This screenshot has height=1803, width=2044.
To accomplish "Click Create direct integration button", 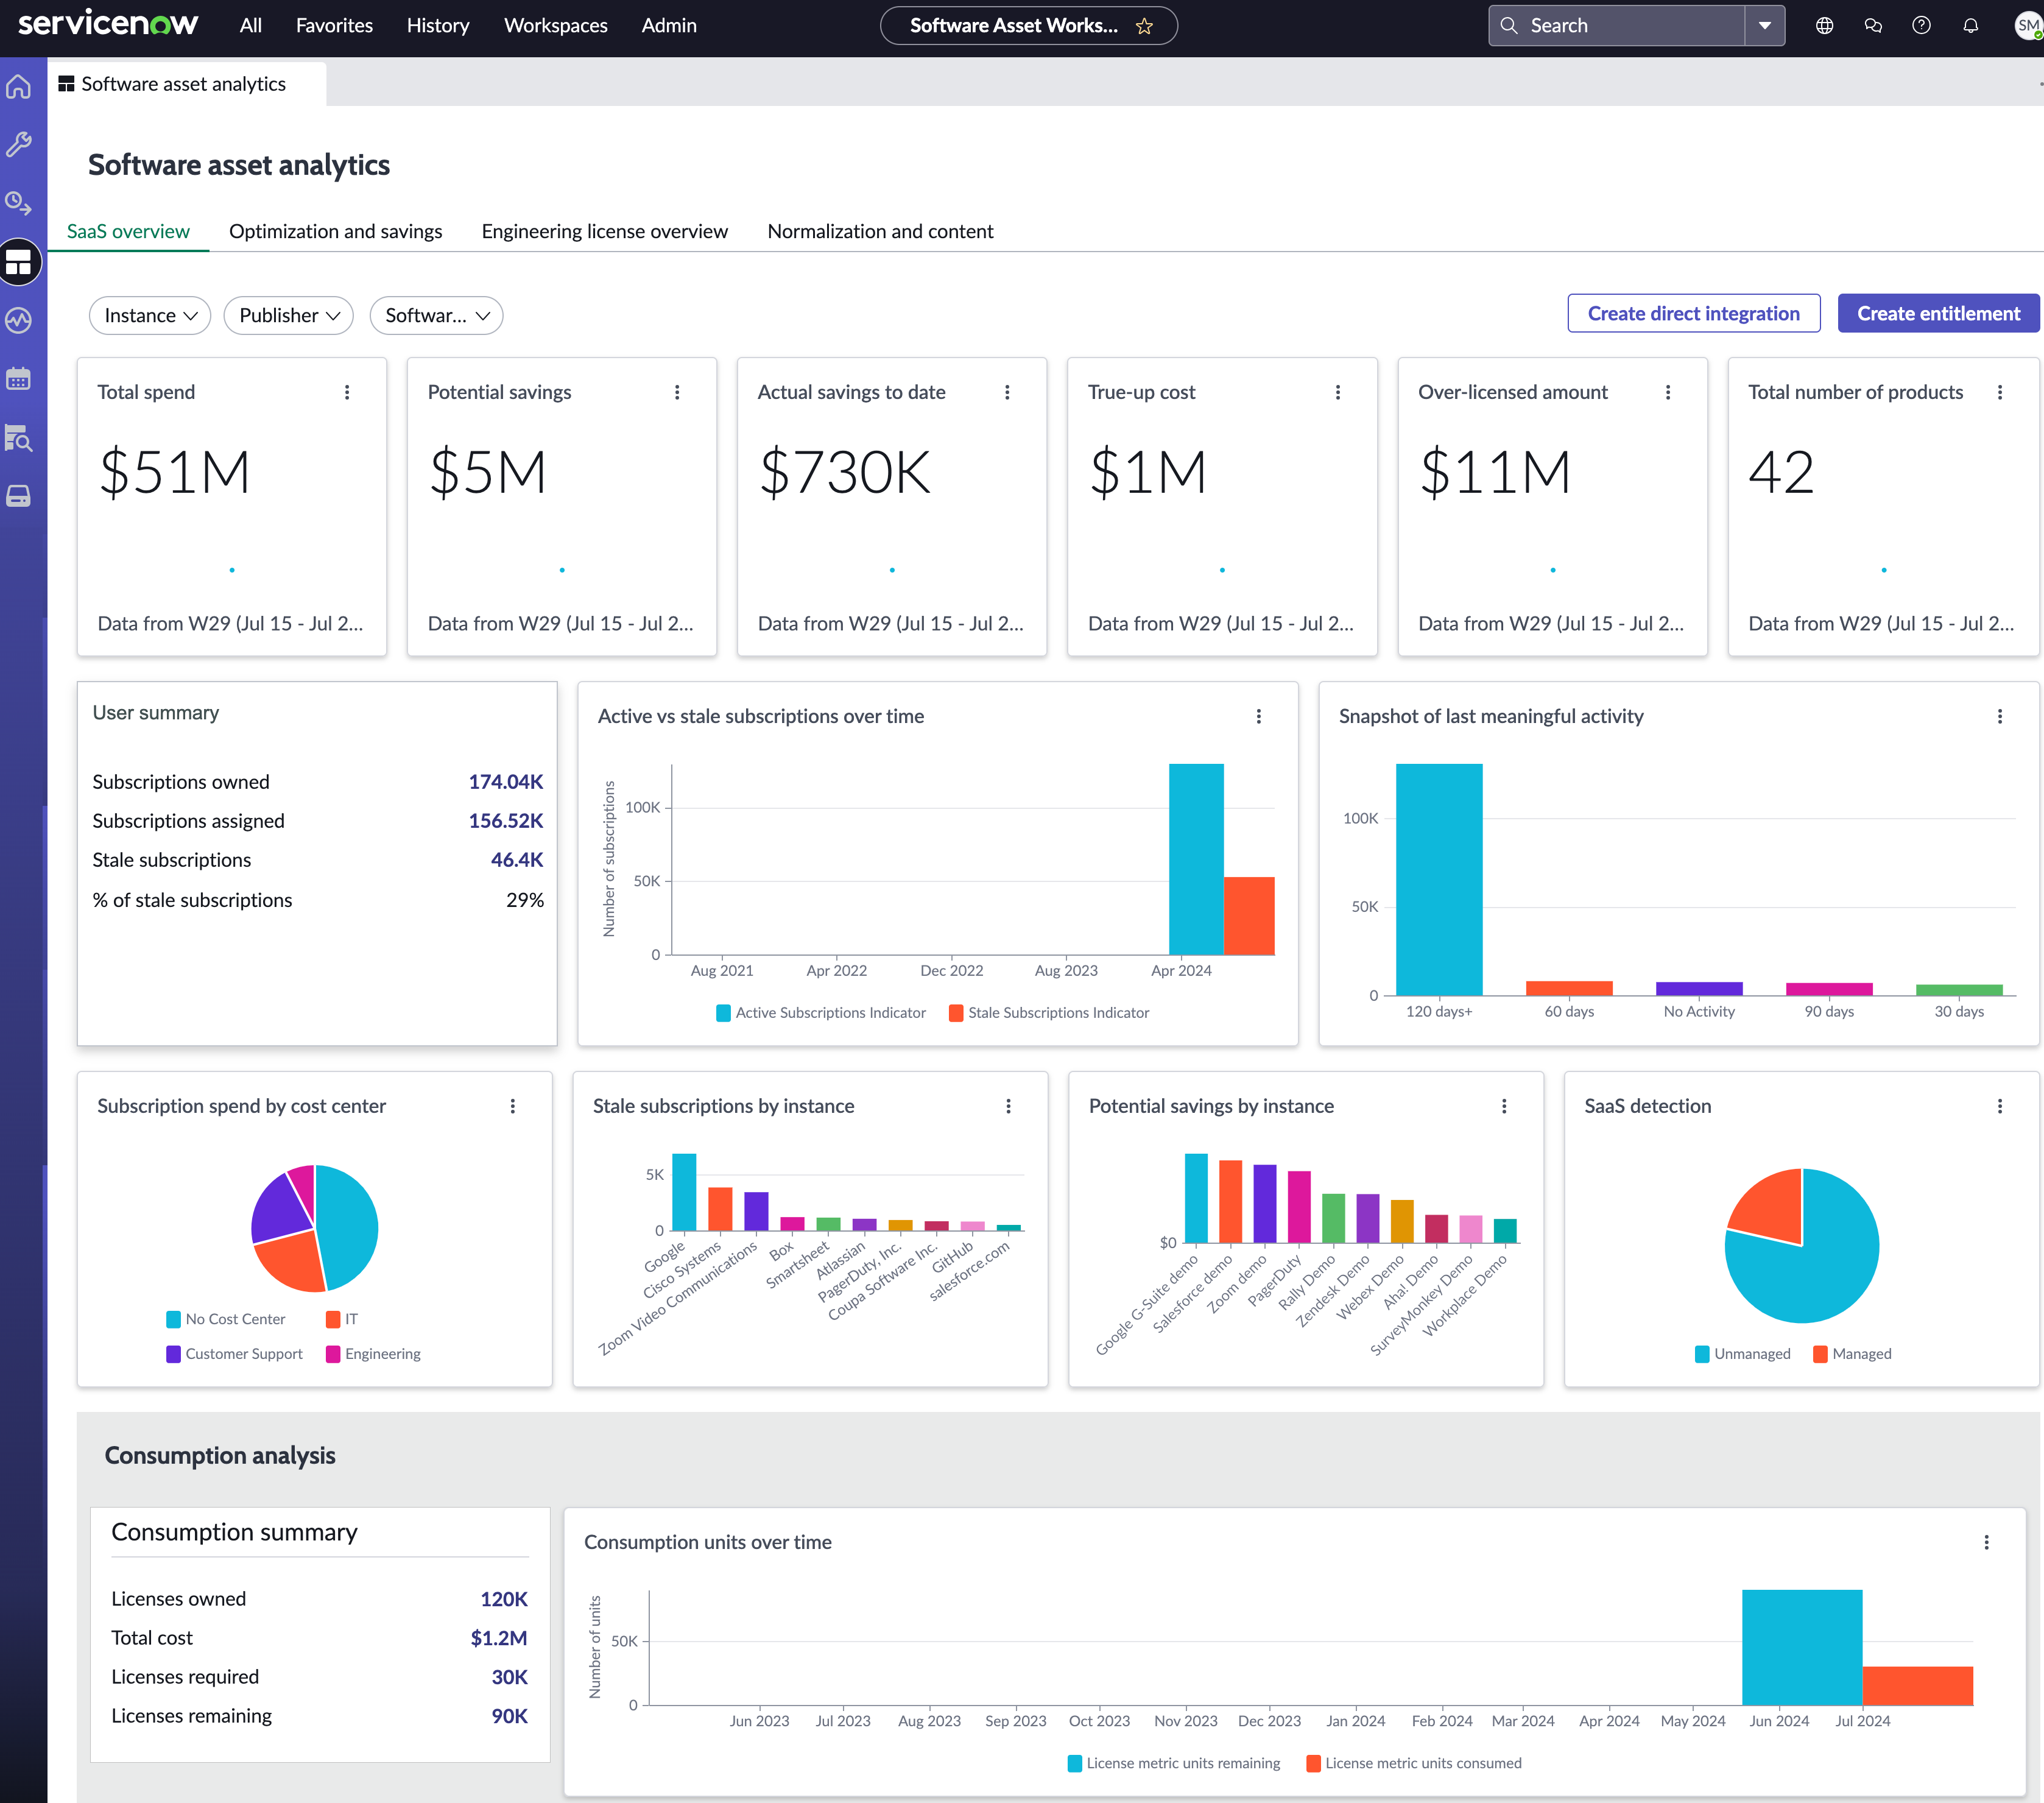I will coord(1693,313).
